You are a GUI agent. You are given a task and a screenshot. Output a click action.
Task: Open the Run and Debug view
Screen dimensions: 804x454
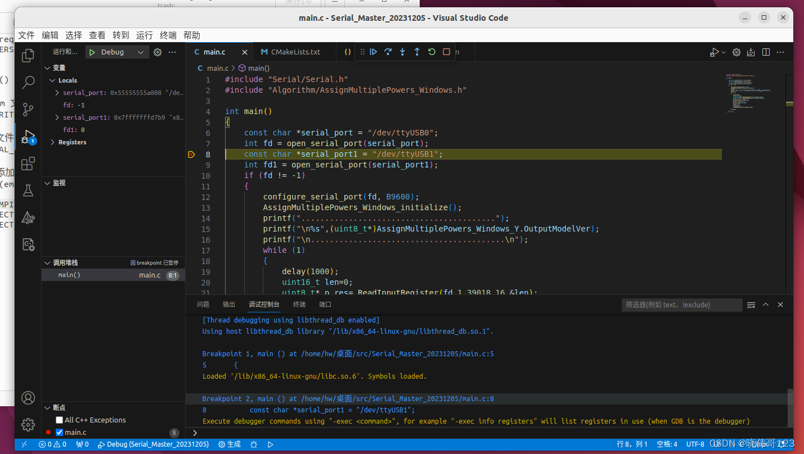(x=28, y=137)
